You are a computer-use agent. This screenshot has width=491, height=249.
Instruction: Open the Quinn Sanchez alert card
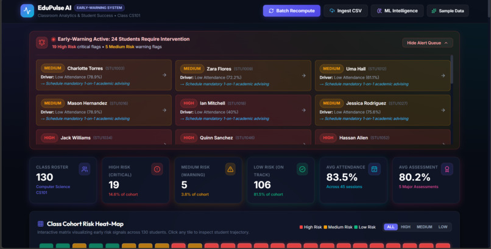(x=243, y=137)
